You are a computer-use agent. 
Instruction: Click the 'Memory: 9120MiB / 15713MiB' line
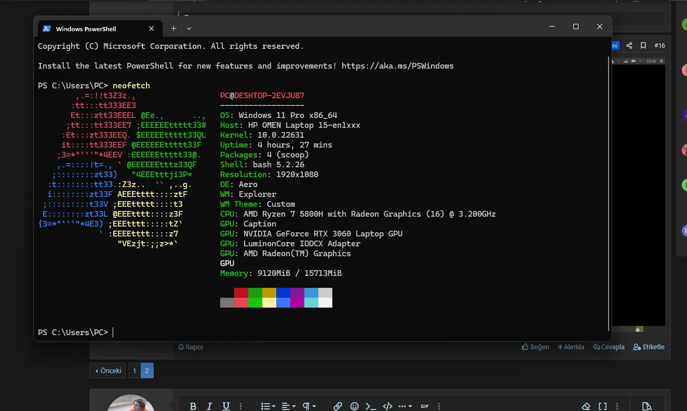click(280, 273)
